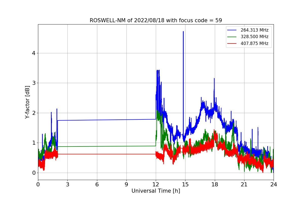Click x-axis tick label 18

pos(215,185)
